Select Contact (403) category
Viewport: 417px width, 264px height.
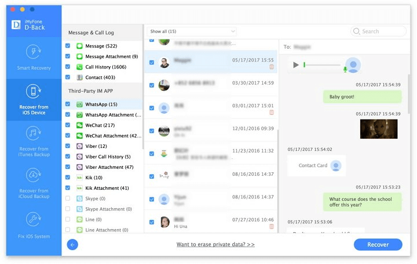[x=100, y=77]
